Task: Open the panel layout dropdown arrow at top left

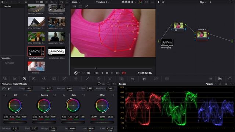Action: tap(7, 2)
